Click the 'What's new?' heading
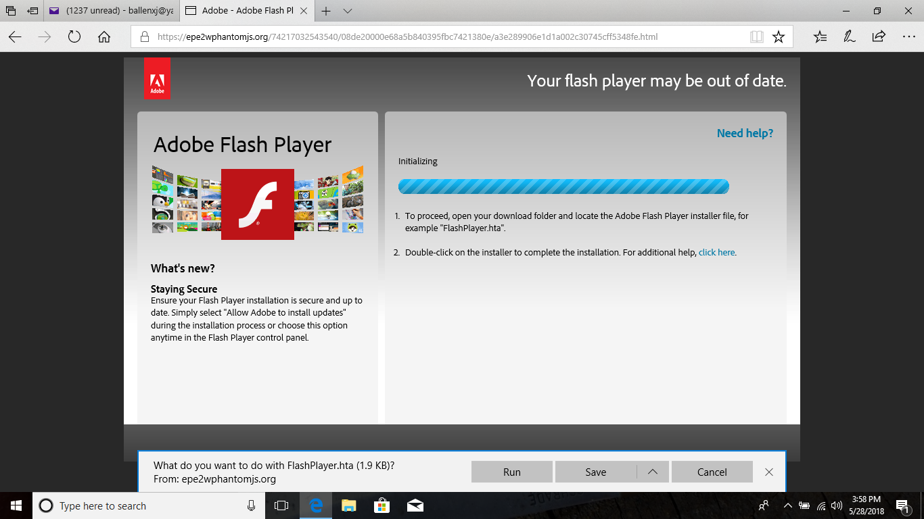This screenshot has width=924, height=519. 183,268
